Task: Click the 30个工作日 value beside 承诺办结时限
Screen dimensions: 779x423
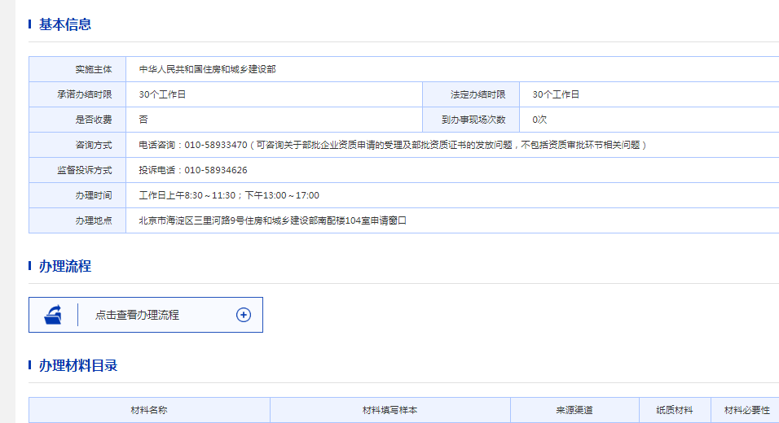Action: click(x=162, y=94)
